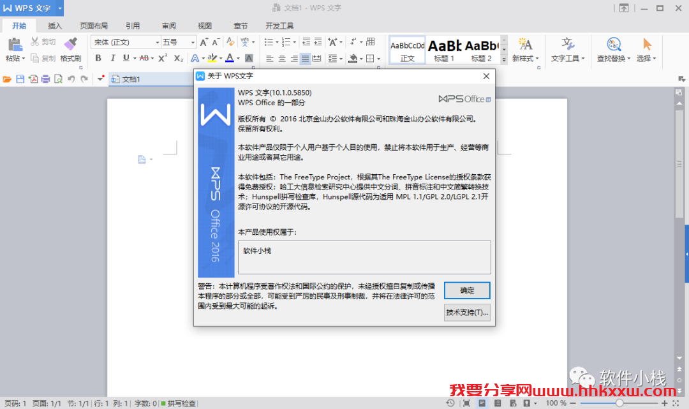Switch to the 页面布局 ribbon tab

pos(94,26)
